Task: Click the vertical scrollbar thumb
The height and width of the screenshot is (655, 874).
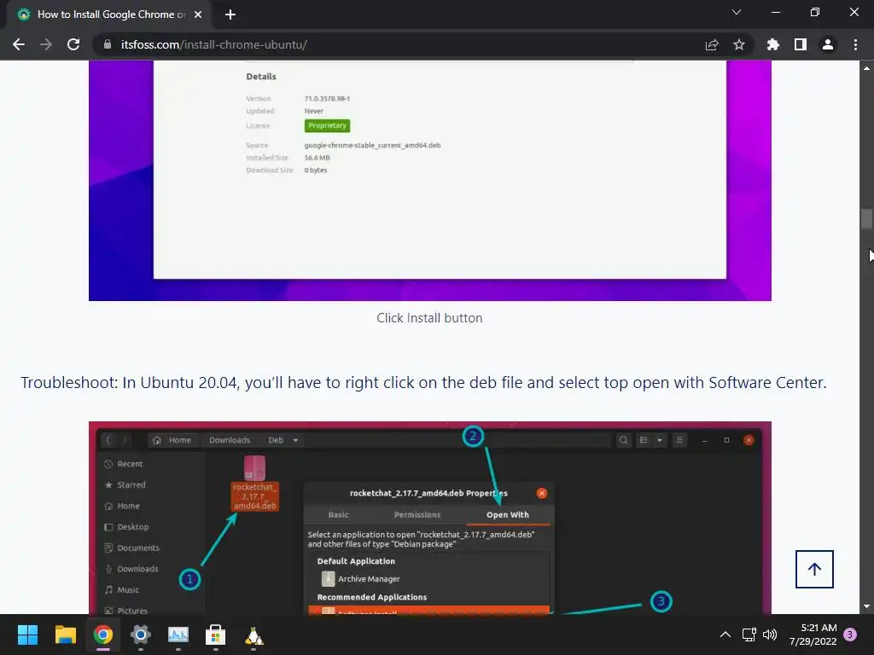Action: point(866,219)
